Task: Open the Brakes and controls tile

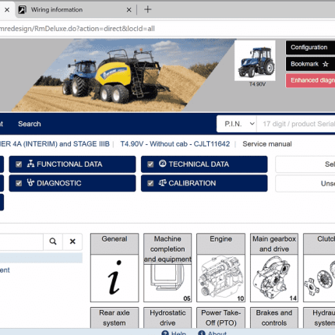Action: click(x=274, y=318)
